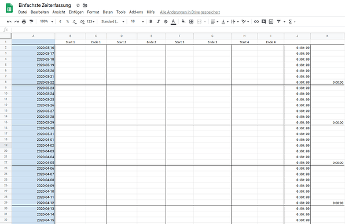Expand the Standard font dropdown

click(x=113, y=21)
